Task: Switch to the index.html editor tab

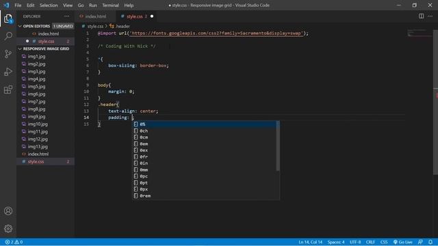Action: click(96, 16)
